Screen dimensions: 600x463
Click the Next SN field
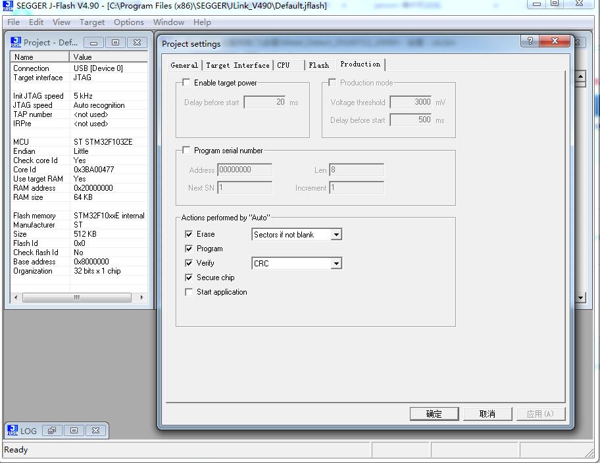(245, 188)
